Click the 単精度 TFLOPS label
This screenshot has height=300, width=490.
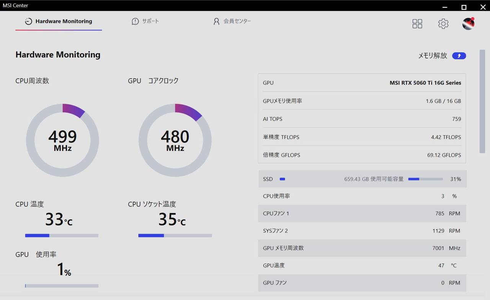281,137
